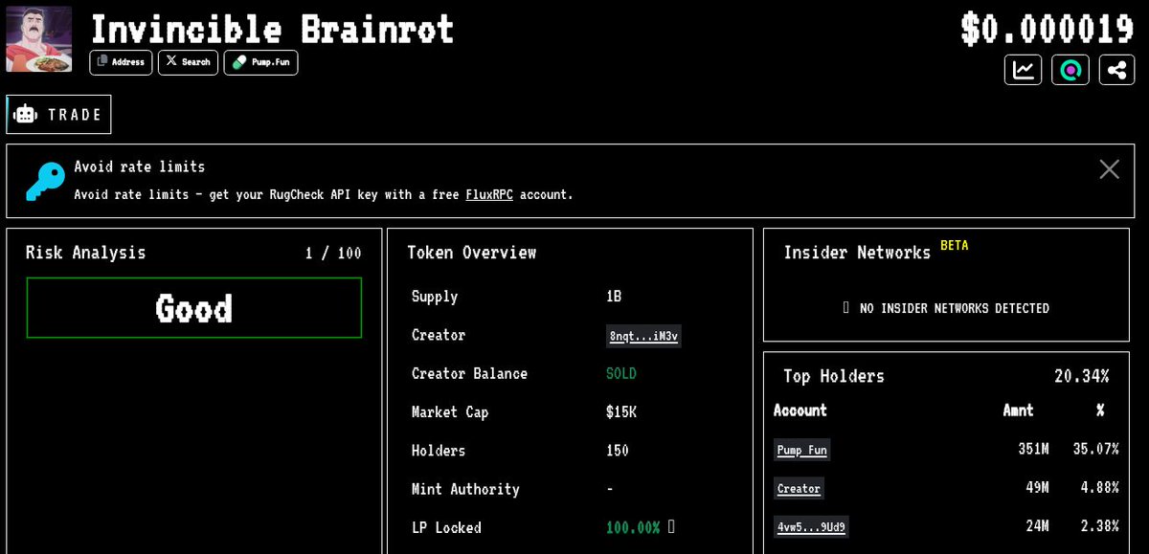Image resolution: width=1149 pixels, height=554 pixels.
Task: Click the Supply label in Token Overview
Action: click(x=435, y=297)
